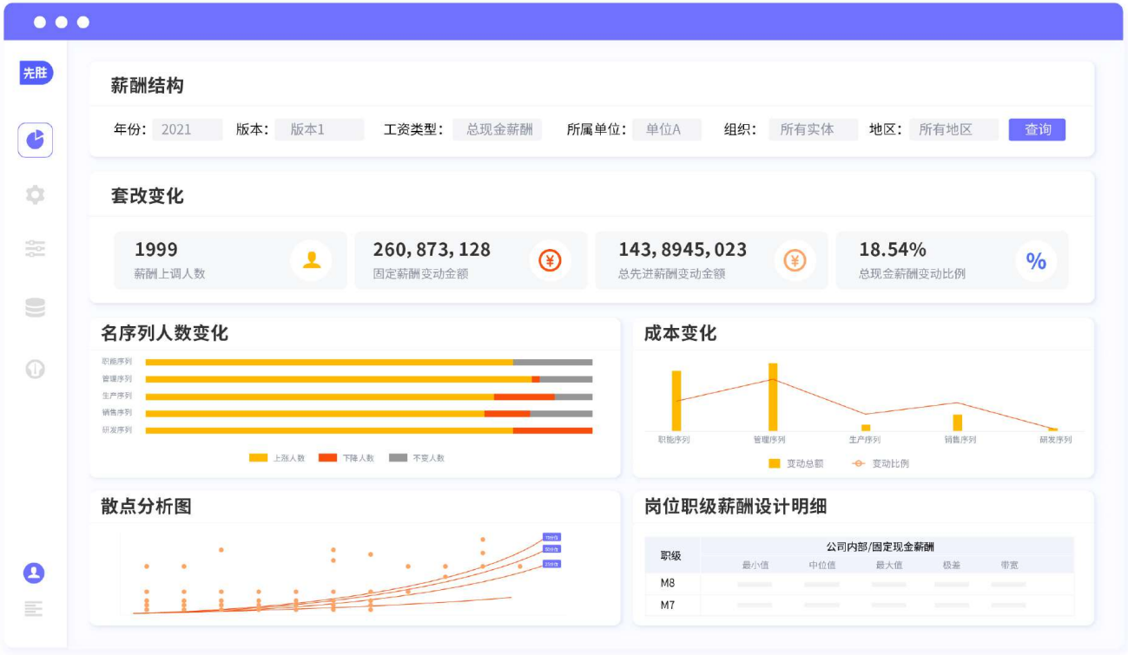Click the yen icon on 固定薪酬变动金额 card

551,260
